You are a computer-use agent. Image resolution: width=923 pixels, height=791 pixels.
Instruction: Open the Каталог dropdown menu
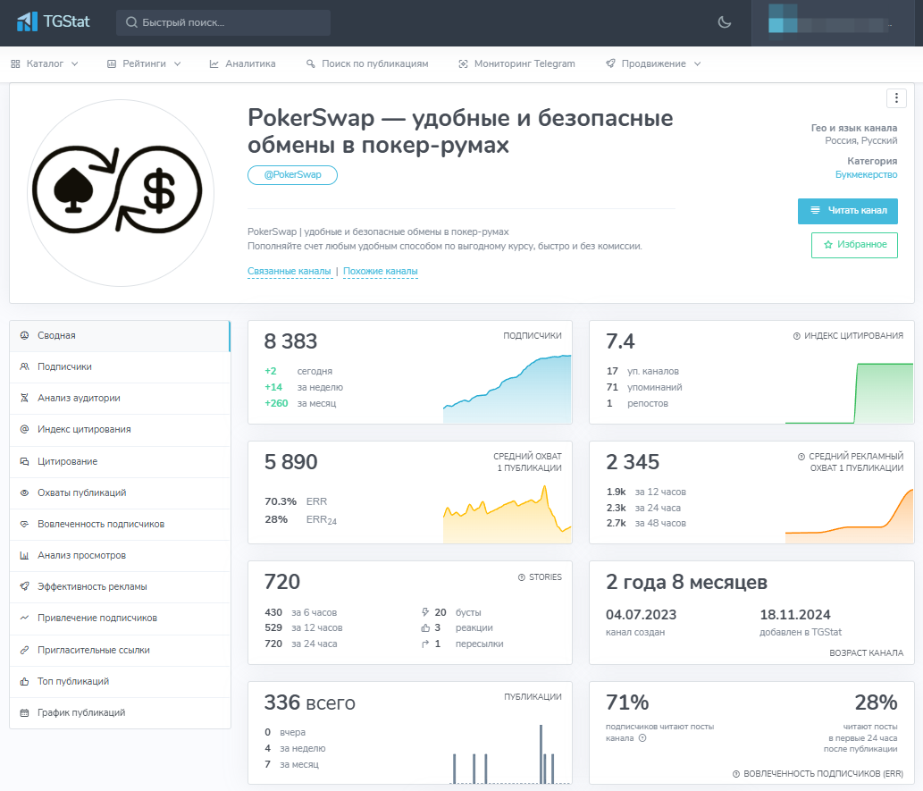tap(45, 63)
